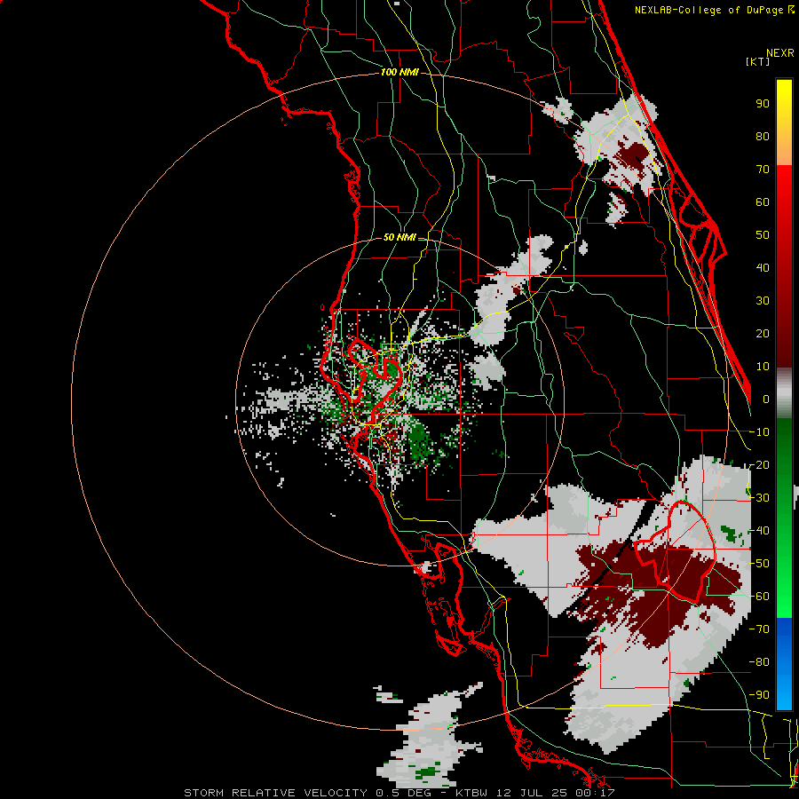Viewport: 799px width, 799px height.
Task: Select the 40 value on the velocity scale
Action: tap(763, 267)
